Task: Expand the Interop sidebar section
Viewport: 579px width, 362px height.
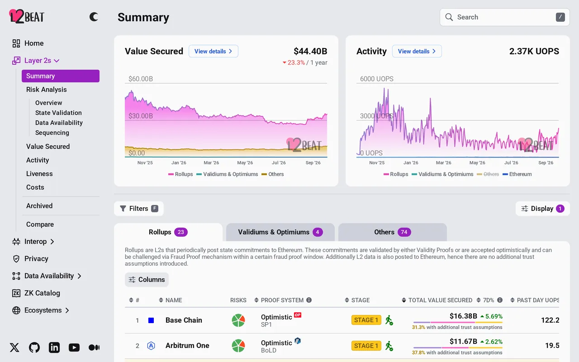Action: point(52,242)
